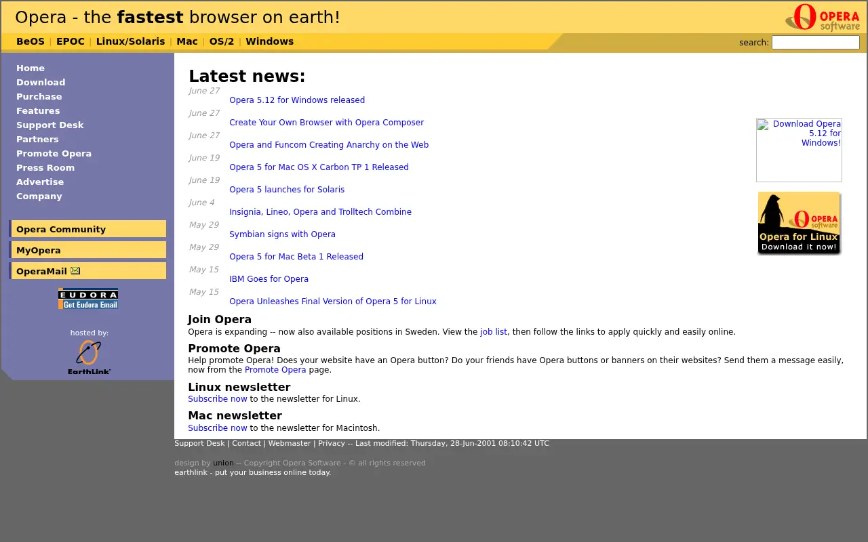Select BeOS in the platform bar
The width and height of the screenshot is (868, 542).
tap(31, 41)
